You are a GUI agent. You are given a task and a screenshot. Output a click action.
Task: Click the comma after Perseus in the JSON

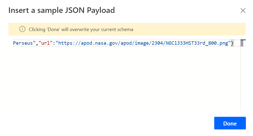point(37,43)
